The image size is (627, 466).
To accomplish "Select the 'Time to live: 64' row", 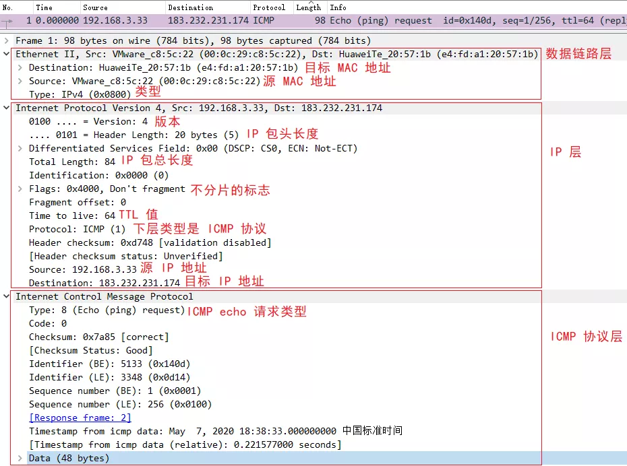I will 72,215.
